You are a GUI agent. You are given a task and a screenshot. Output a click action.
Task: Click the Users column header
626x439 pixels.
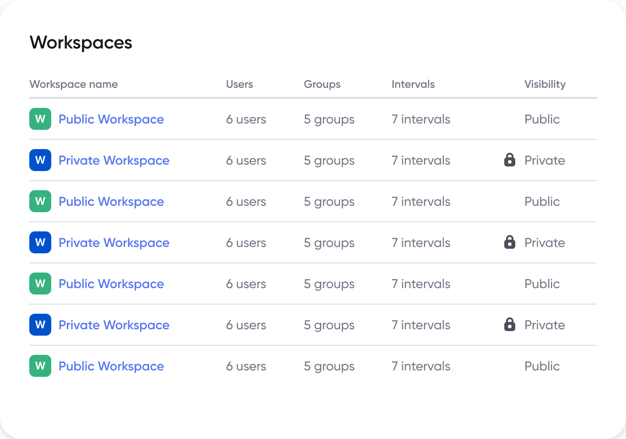coord(239,84)
